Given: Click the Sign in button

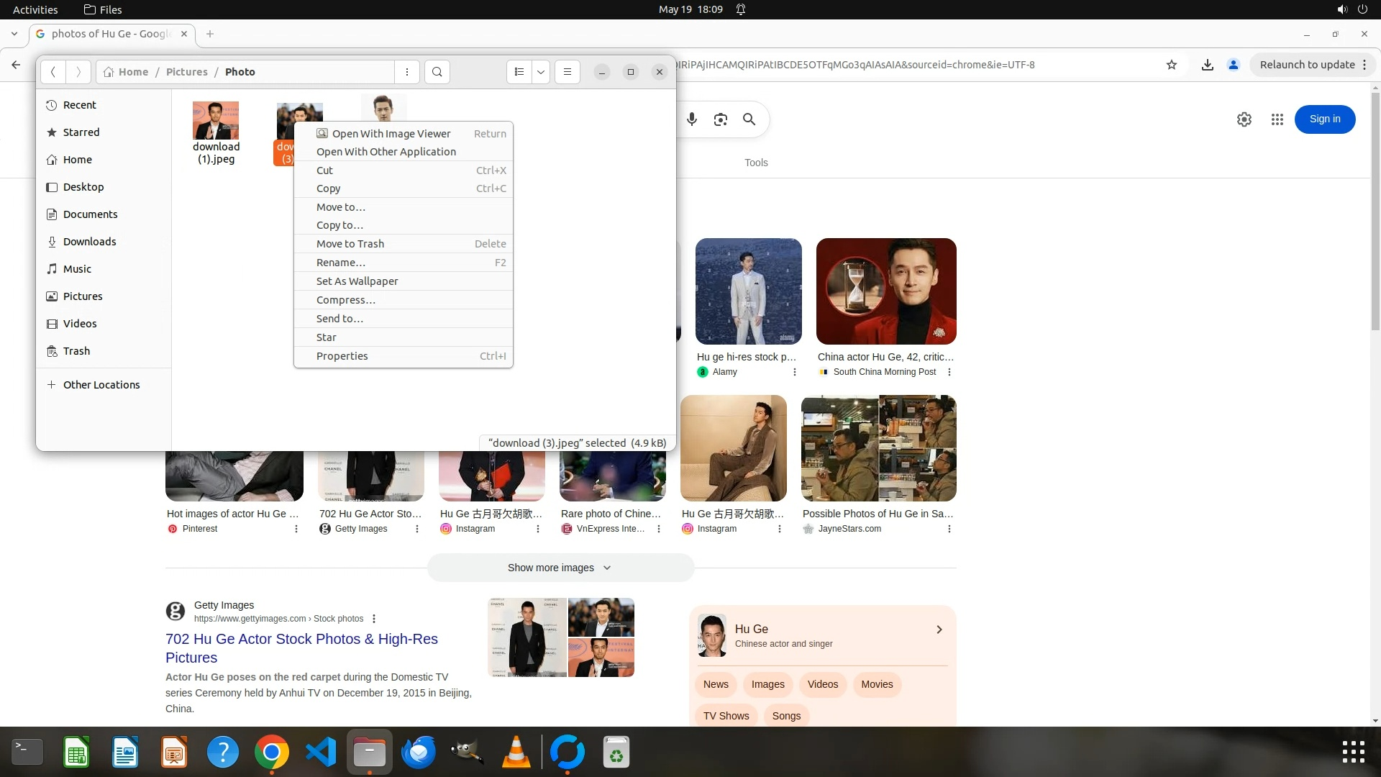Looking at the screenshot, I should (x=1324, y=119).
